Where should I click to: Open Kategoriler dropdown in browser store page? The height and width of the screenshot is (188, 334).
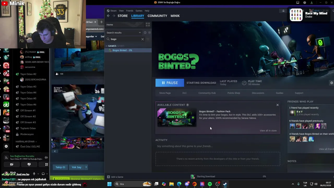[92, 37]
